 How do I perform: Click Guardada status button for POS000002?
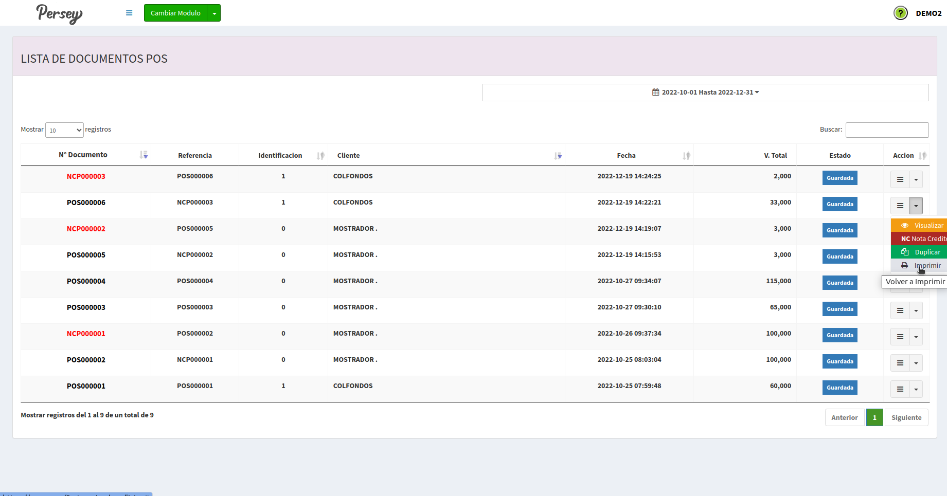tap(839, 361)
